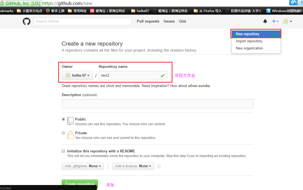Click the Private repository lock icon

point(70,135)
